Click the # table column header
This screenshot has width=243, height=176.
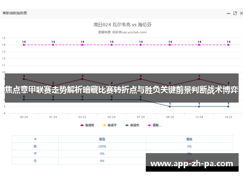(x=35, y=139)
